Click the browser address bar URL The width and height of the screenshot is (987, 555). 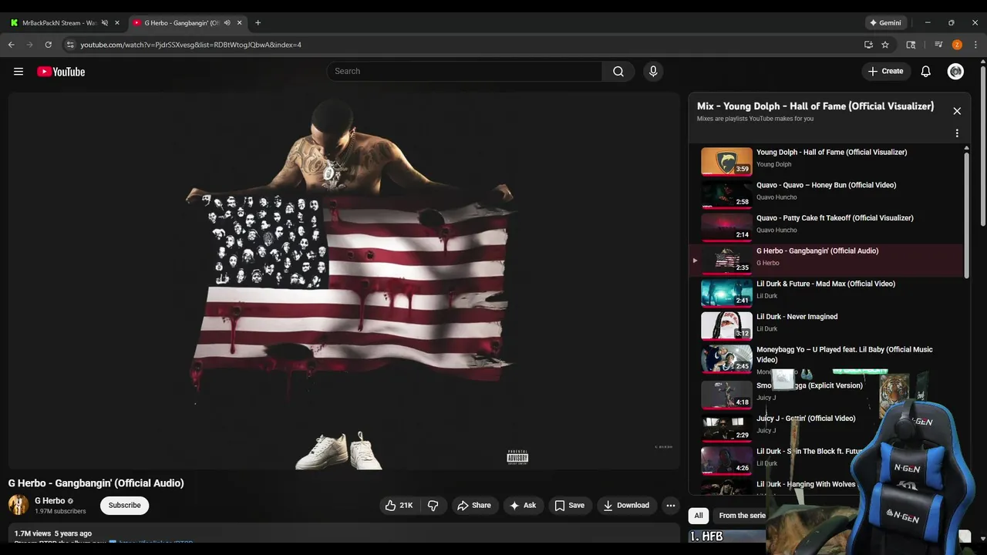point(190,45)
